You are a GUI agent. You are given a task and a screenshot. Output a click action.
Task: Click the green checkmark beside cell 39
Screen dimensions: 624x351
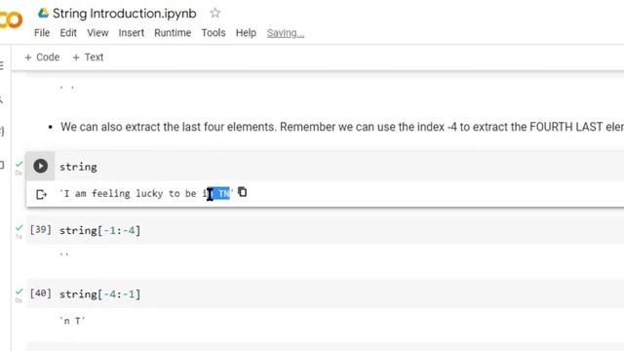point(19,228)
